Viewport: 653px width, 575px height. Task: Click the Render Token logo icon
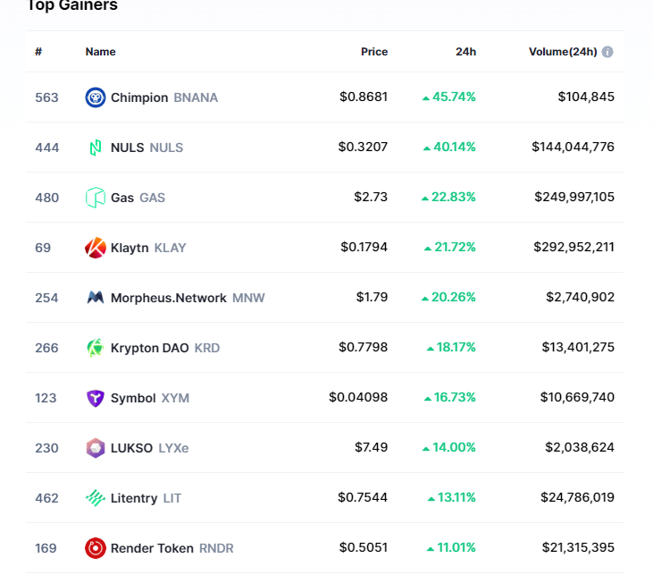tap(96, 548)
